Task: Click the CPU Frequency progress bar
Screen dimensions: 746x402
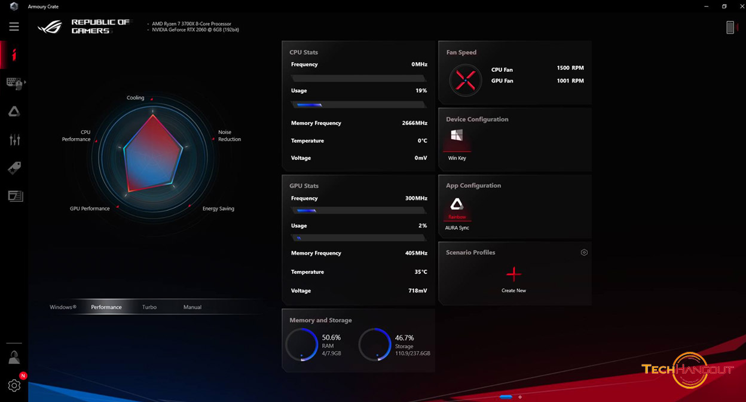Action: pyautogui.click(x=359, y=78)
